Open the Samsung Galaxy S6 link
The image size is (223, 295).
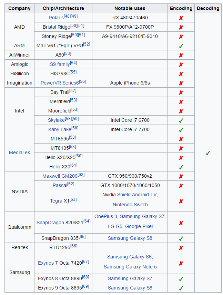point(130,257)
